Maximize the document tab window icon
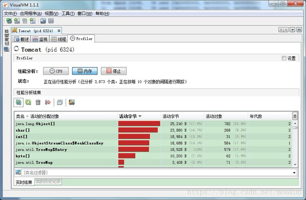The image size is (306, 200). (299, 30)
